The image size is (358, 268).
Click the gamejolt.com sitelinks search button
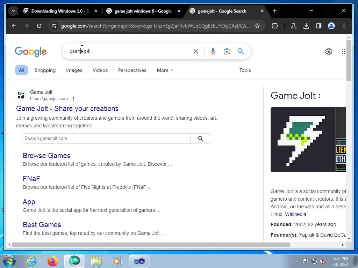(201, 139)
